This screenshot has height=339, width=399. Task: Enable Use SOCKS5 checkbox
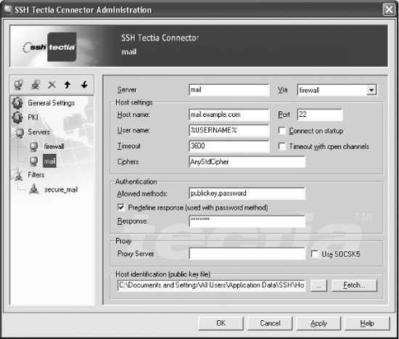click(x=315, y=254)
